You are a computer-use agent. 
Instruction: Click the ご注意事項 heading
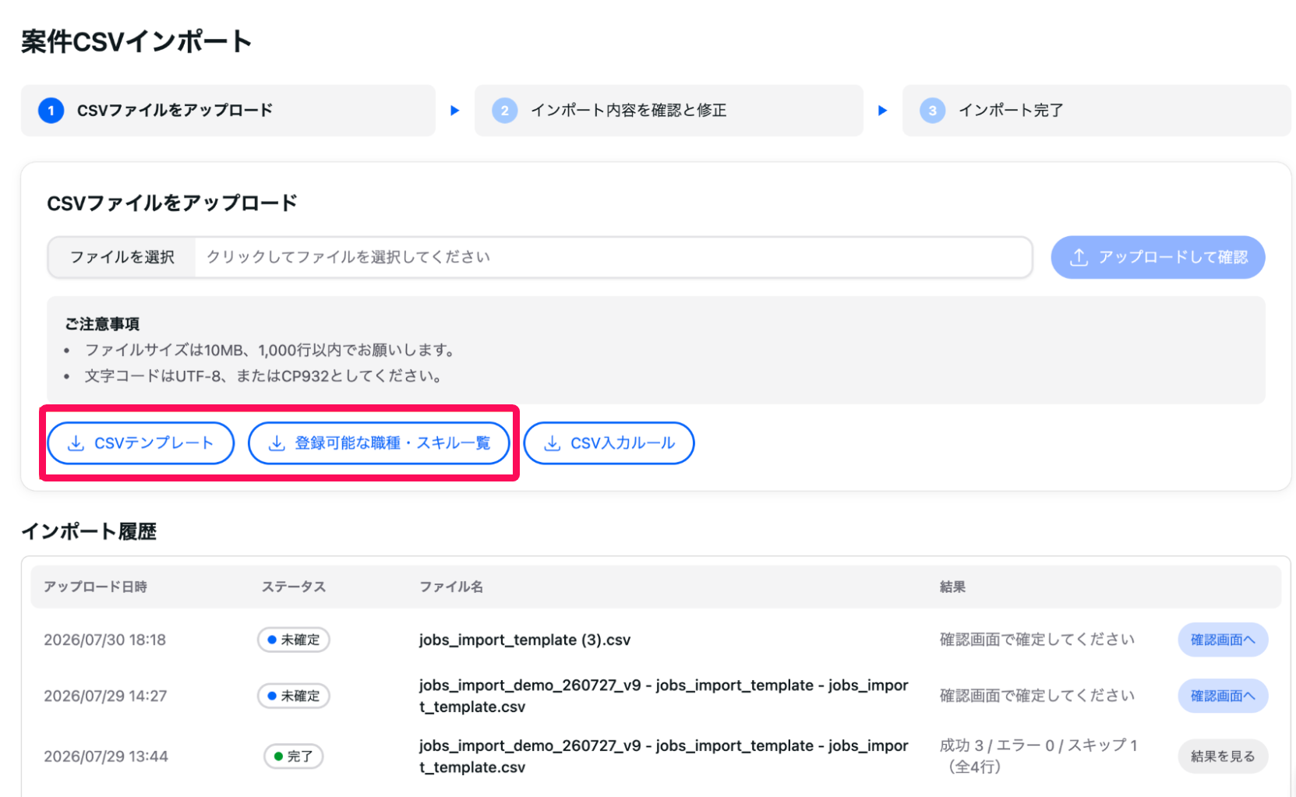click(x=102, y=324)
